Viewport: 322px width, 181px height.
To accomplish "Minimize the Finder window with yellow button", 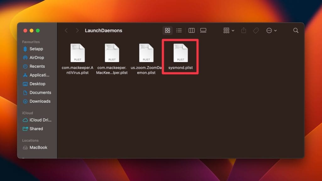I will click(31, 30).
